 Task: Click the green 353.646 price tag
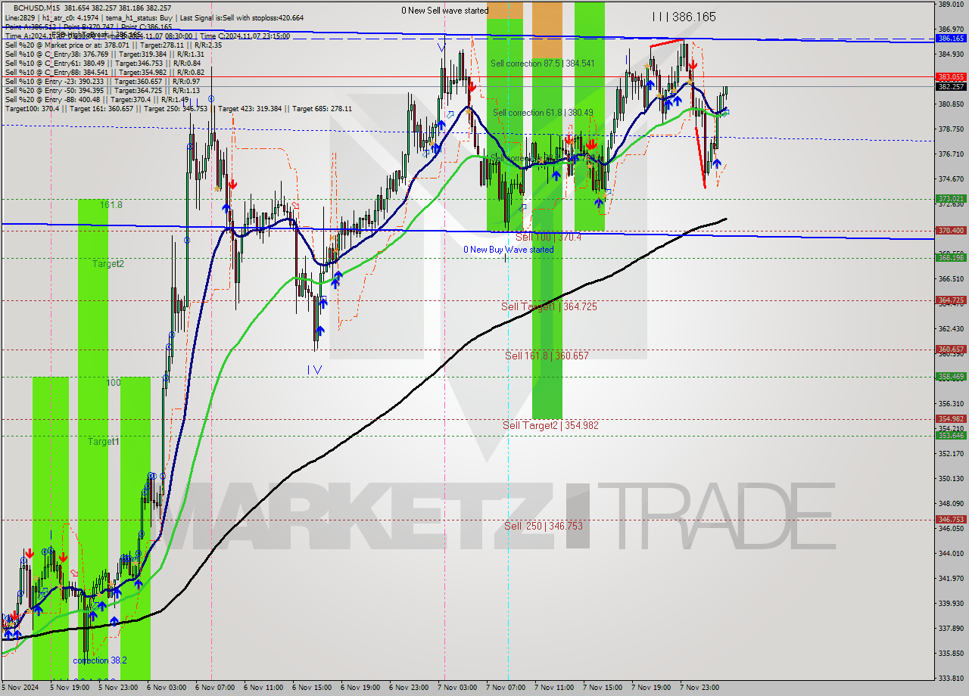point(951,435)
